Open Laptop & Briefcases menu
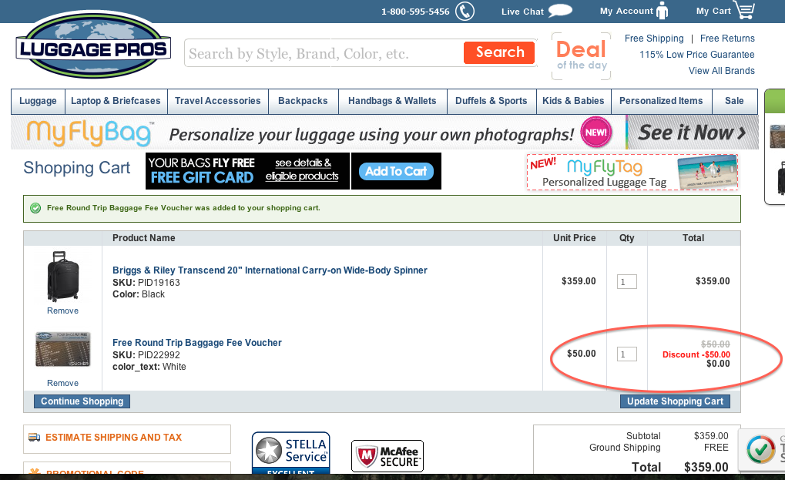Viewport: 785px width, 480px height. pos(116,101)
